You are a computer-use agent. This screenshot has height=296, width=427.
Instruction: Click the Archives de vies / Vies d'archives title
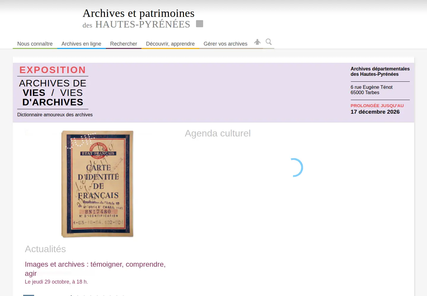[53, 93]
